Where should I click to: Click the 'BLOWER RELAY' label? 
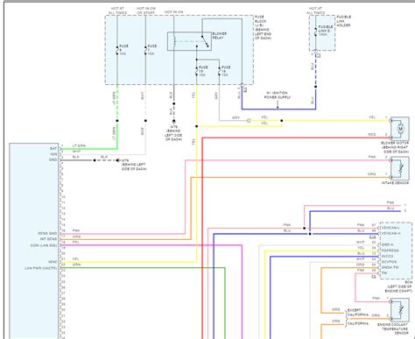pos(220,36)
